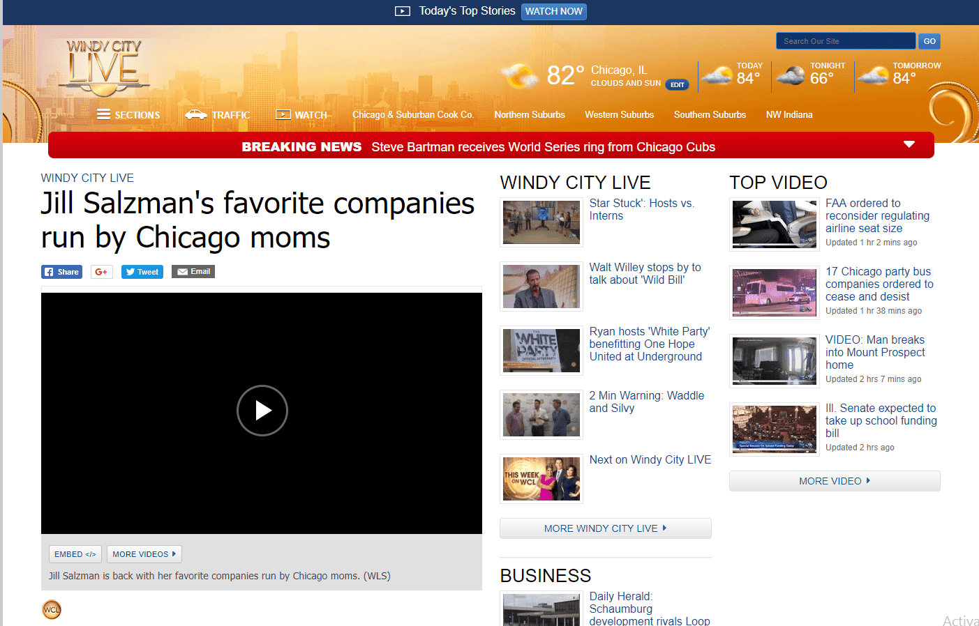
Task: Click the Windy City Live category label above headline
Action: pos(87,178)
